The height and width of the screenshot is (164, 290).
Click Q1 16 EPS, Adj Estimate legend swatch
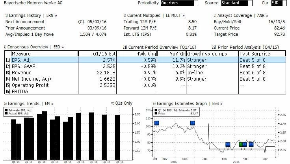[x=156, y=111]
